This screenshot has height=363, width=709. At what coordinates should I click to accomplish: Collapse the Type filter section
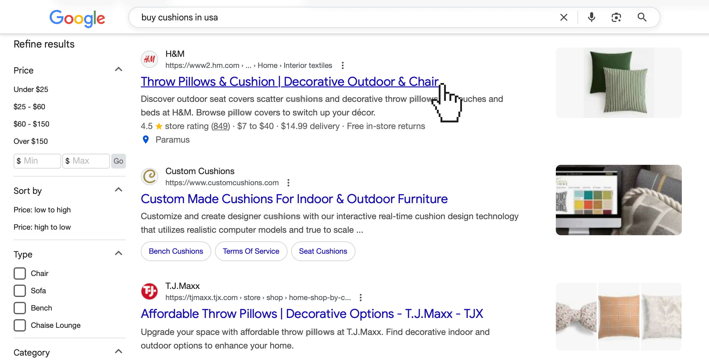[x=118, y=253]
